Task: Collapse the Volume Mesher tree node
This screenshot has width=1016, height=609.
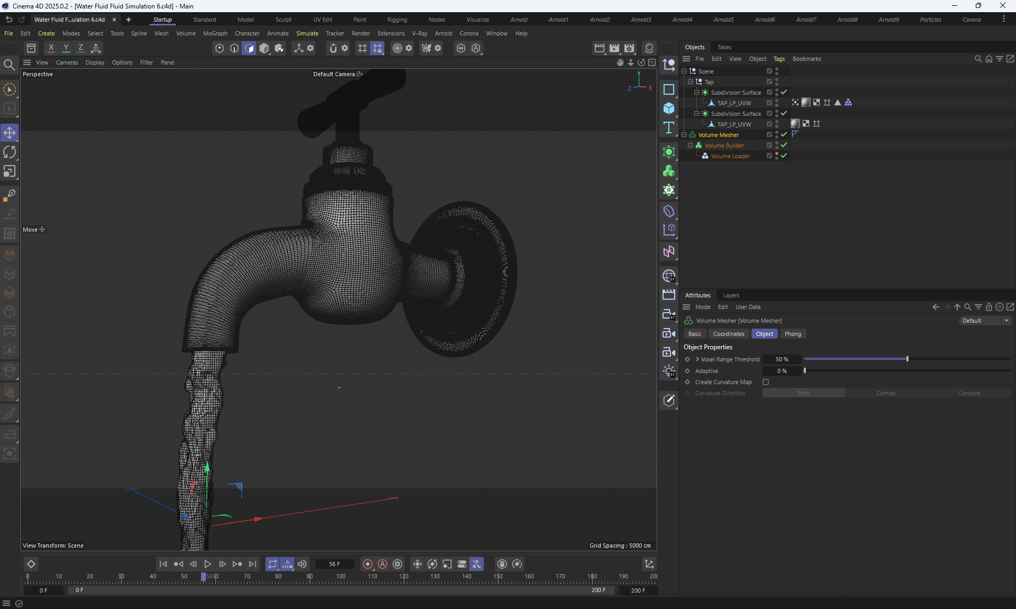Action: 684,135
